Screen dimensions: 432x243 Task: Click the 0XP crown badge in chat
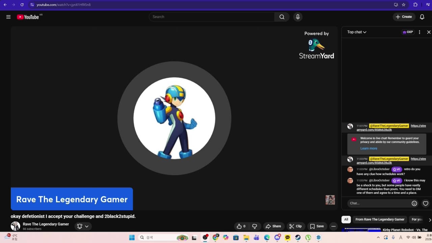pyautogui.click(x=408, y=32)
